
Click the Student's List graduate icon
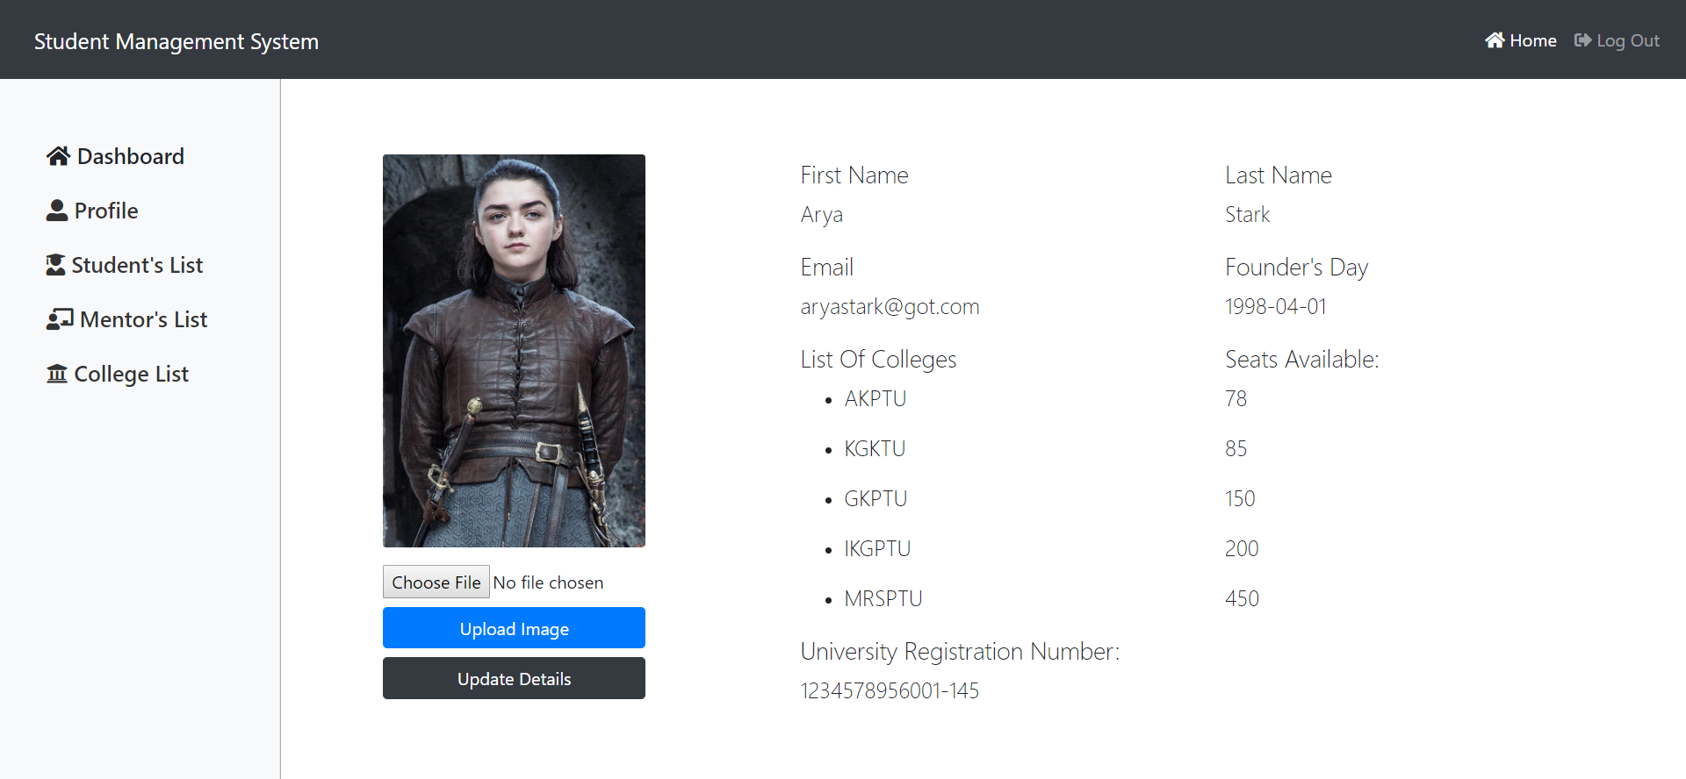55,265
